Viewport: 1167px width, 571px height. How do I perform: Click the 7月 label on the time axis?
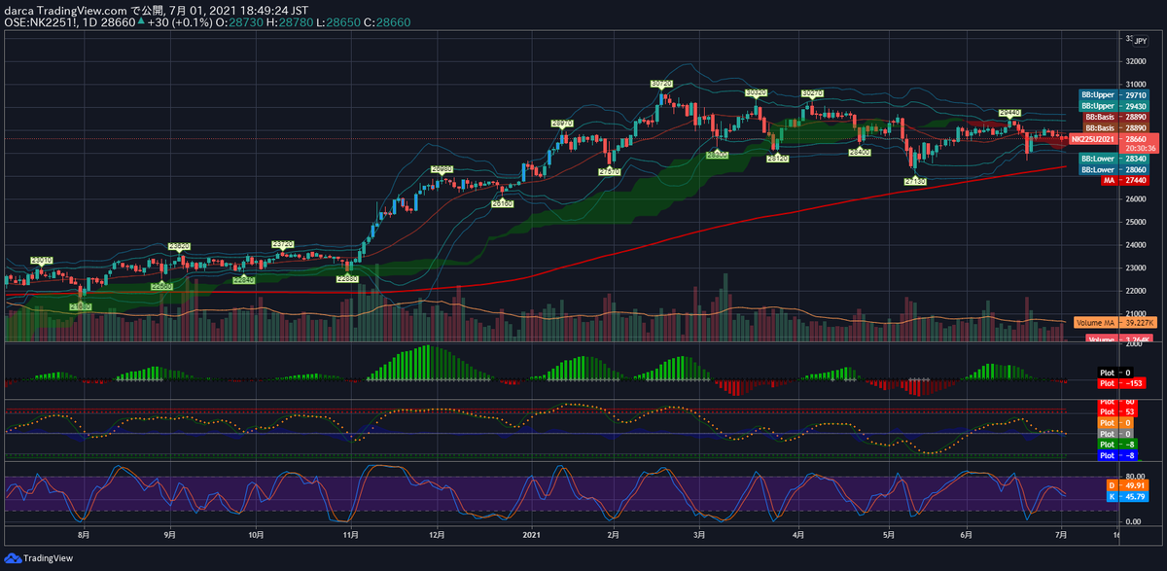(x=1062, y=534)
